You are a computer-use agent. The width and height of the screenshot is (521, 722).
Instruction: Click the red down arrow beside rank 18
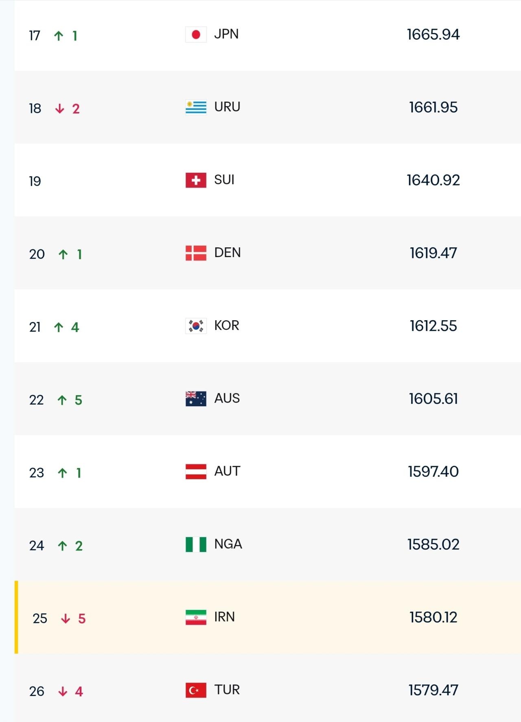click(60, 109)
